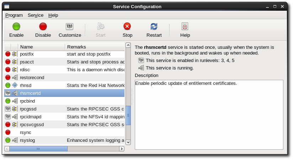Click the horizontal scrollbar left arrow
This screenshot has height=160, width=293.
click(x=7, y=149)
